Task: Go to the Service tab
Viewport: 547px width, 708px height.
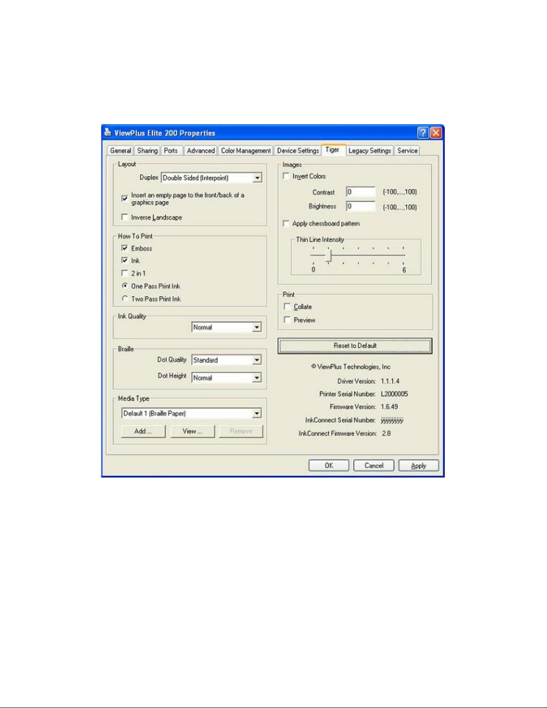Action: point(407,151)
